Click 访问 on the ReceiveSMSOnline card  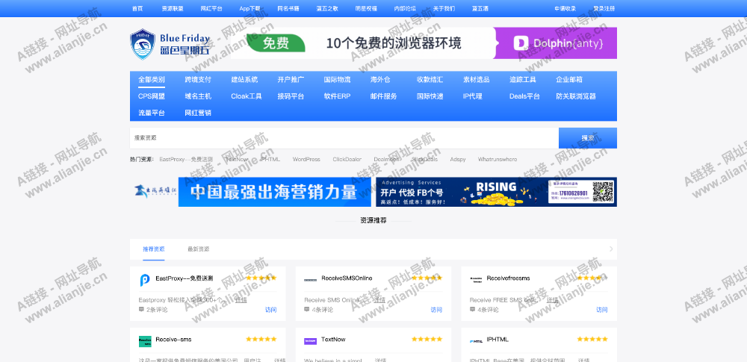tap(436, 310)
